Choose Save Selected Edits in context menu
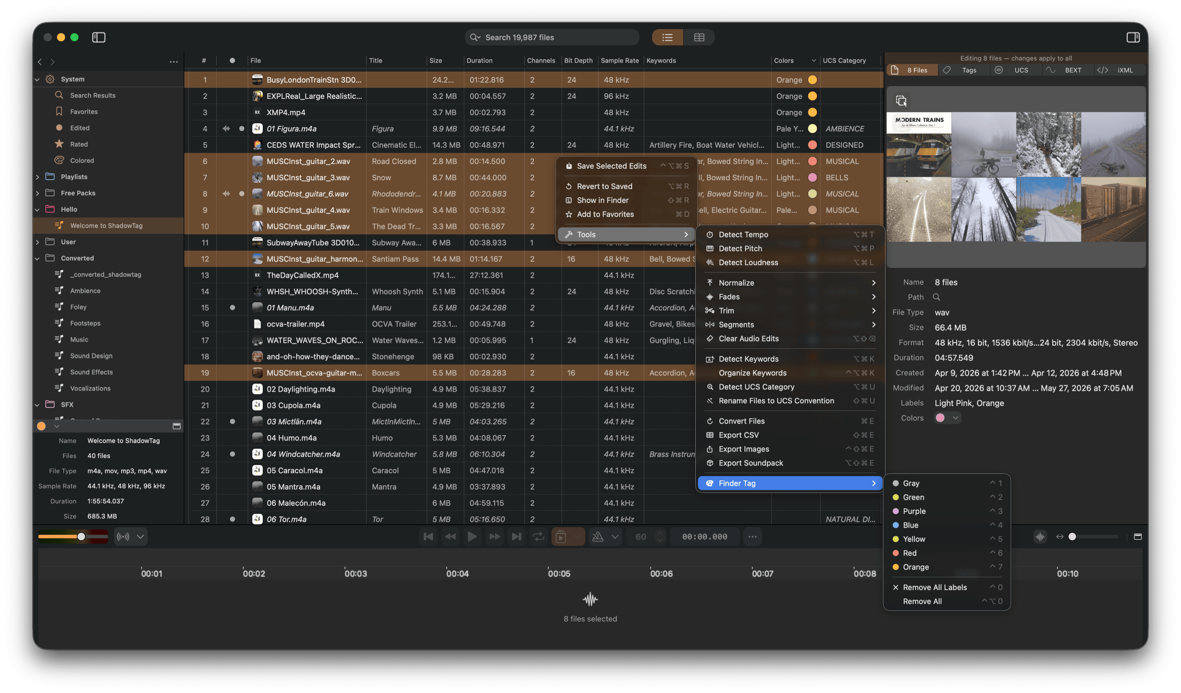Image resolution: width=1181 pixels, height=693 pixels. (x=627, y=166)
